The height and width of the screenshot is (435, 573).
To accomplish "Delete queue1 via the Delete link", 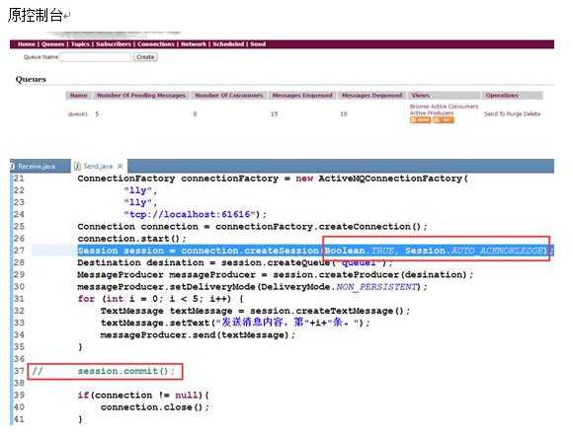I will (532, 113).
